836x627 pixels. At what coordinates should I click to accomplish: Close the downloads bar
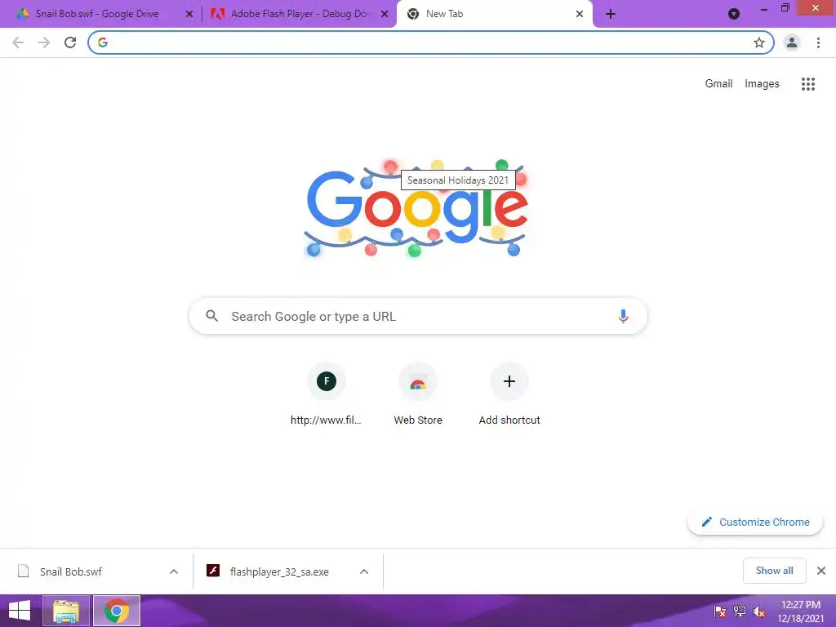[x=821, y=571]
